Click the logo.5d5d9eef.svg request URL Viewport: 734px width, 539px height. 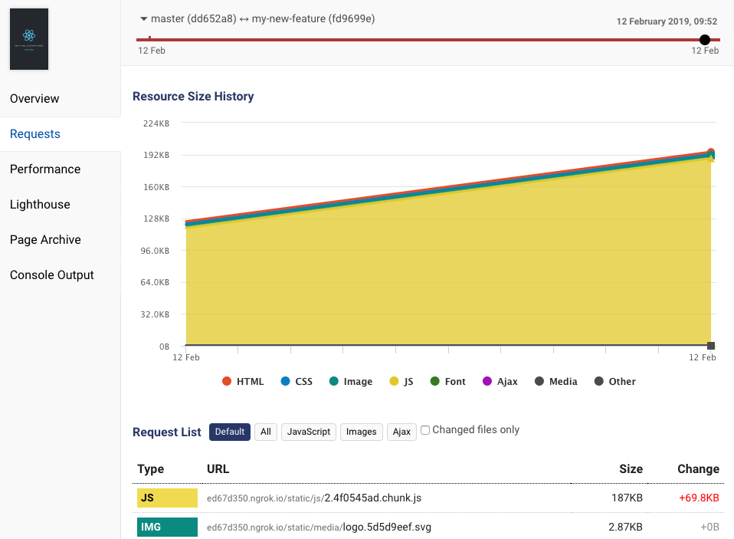point(319,527)
